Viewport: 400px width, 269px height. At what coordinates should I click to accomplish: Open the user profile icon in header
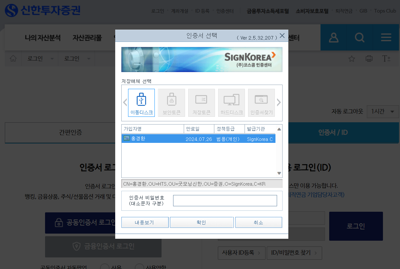coord(334,38)
